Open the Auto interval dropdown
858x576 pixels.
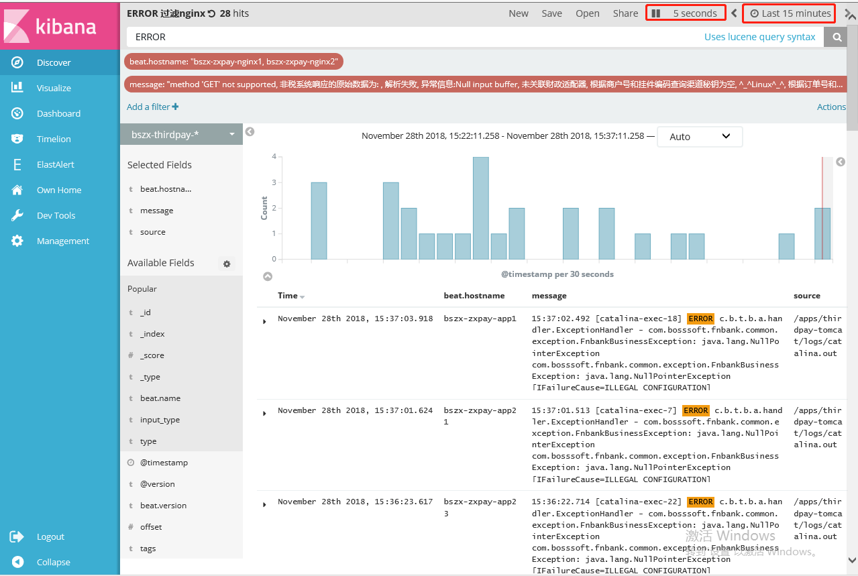click(x=700, y=136)
